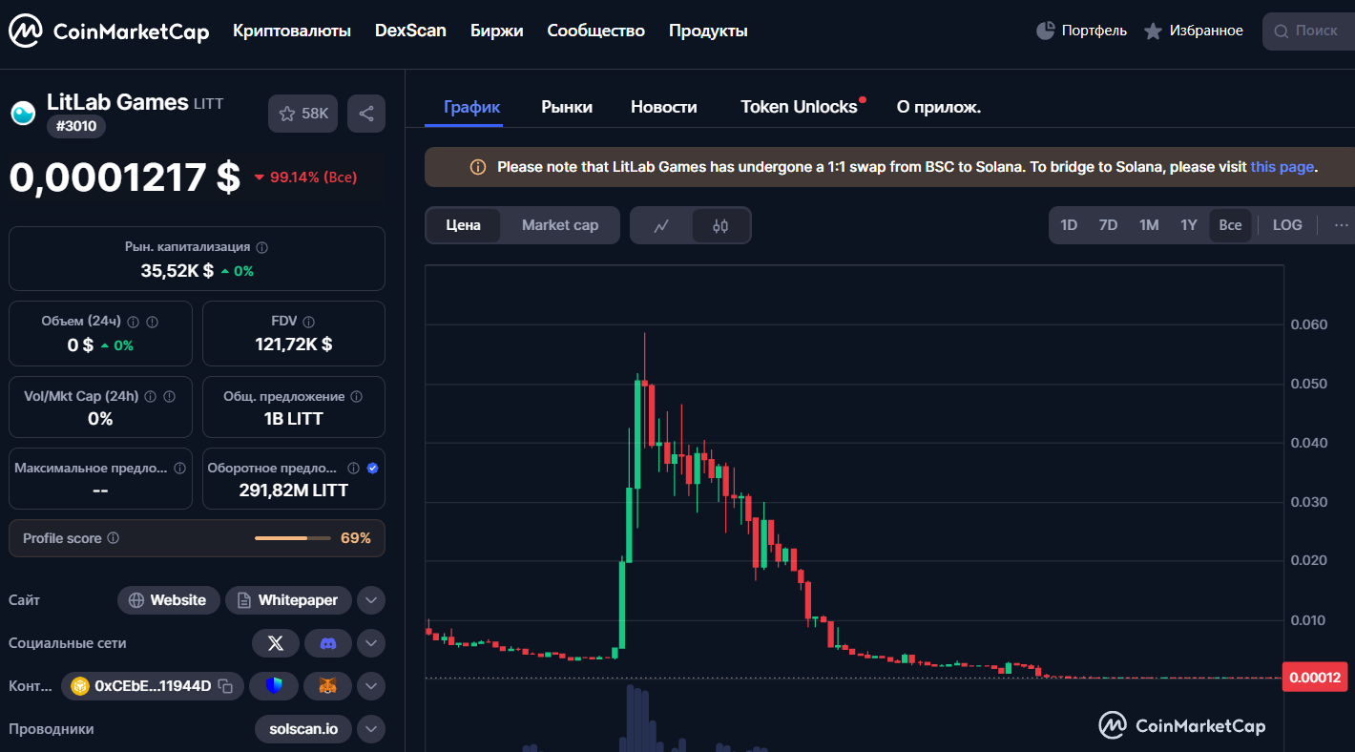Expand the Сайт links dropdown
The image size is (1355, 752).
point(371,600)
